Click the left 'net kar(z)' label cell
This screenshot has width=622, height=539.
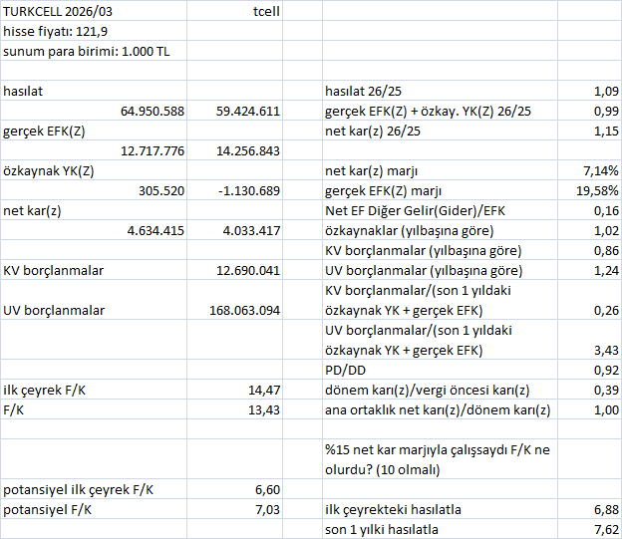click(94, 210)
